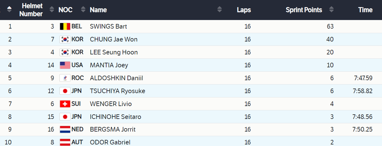Sort table using the NOC sort arrows

click(83, 10)
